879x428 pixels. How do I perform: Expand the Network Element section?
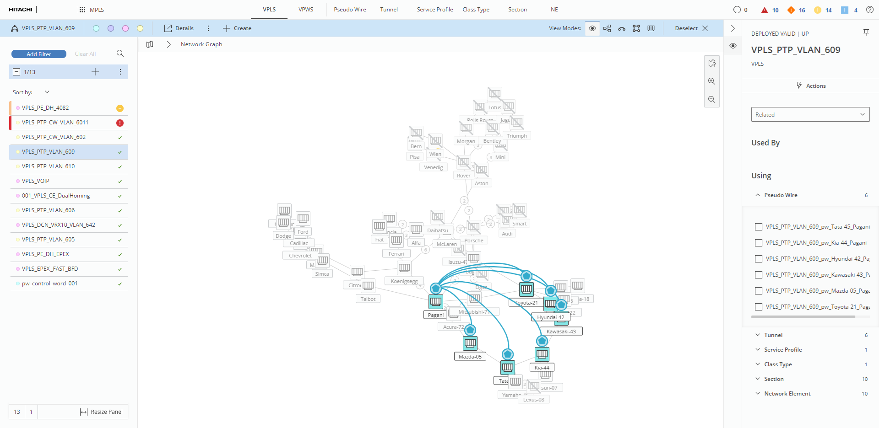click(787, 394)
